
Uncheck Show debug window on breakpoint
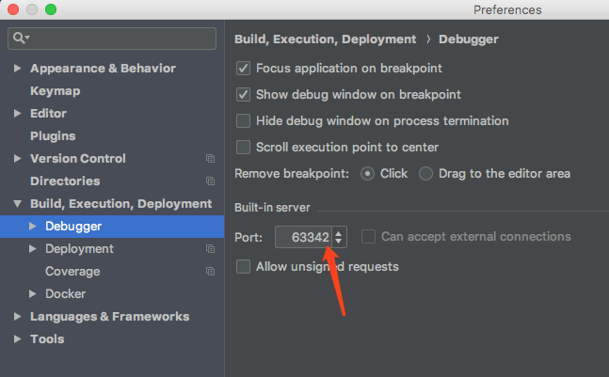(244, 95)
